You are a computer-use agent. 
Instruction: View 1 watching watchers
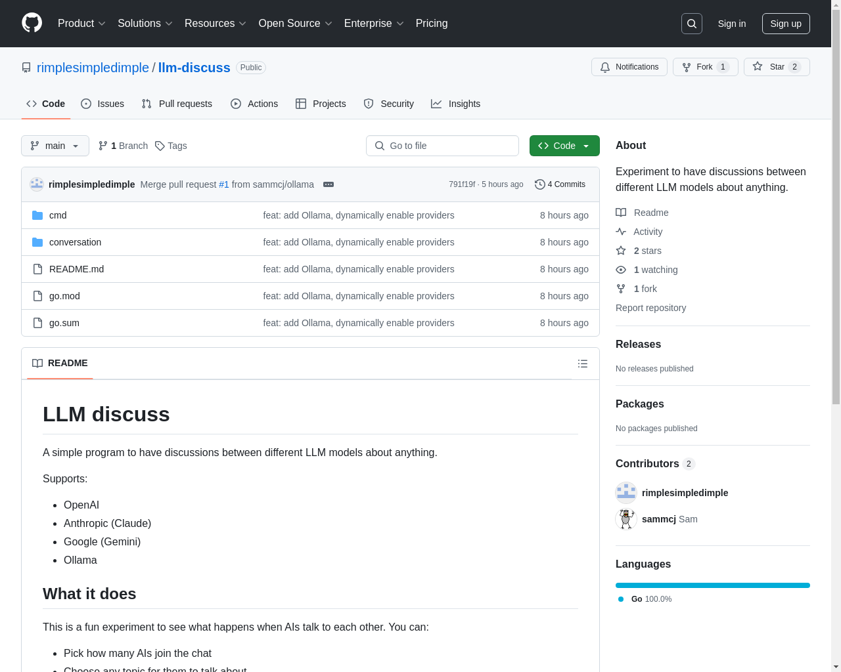click(647, 270)
